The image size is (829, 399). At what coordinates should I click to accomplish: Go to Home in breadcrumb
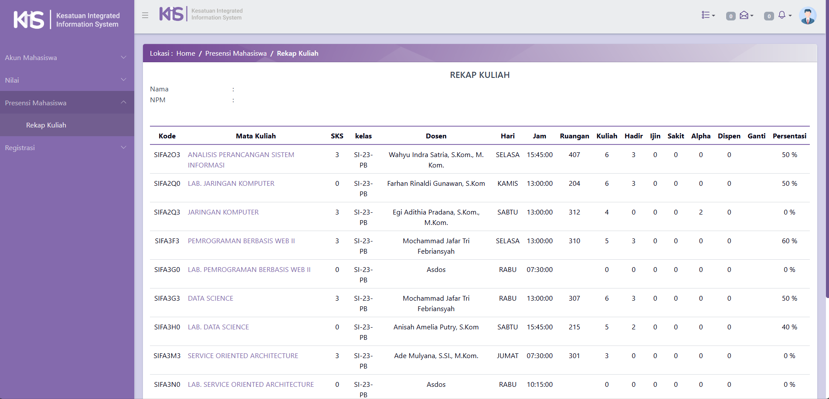(186, 53)
